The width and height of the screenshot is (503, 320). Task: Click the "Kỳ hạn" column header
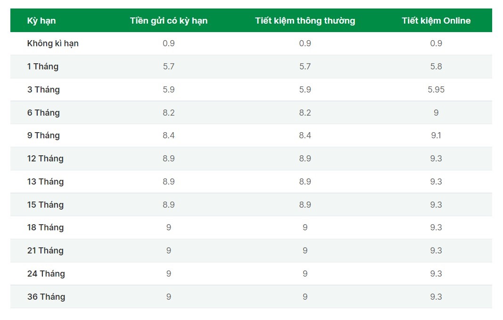pos(41,21)
